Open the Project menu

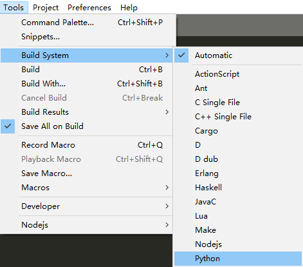click(46, 8)
